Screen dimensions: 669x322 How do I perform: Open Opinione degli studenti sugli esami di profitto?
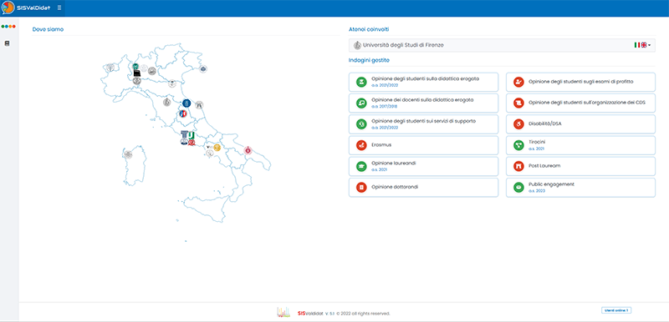pos(580,82)
